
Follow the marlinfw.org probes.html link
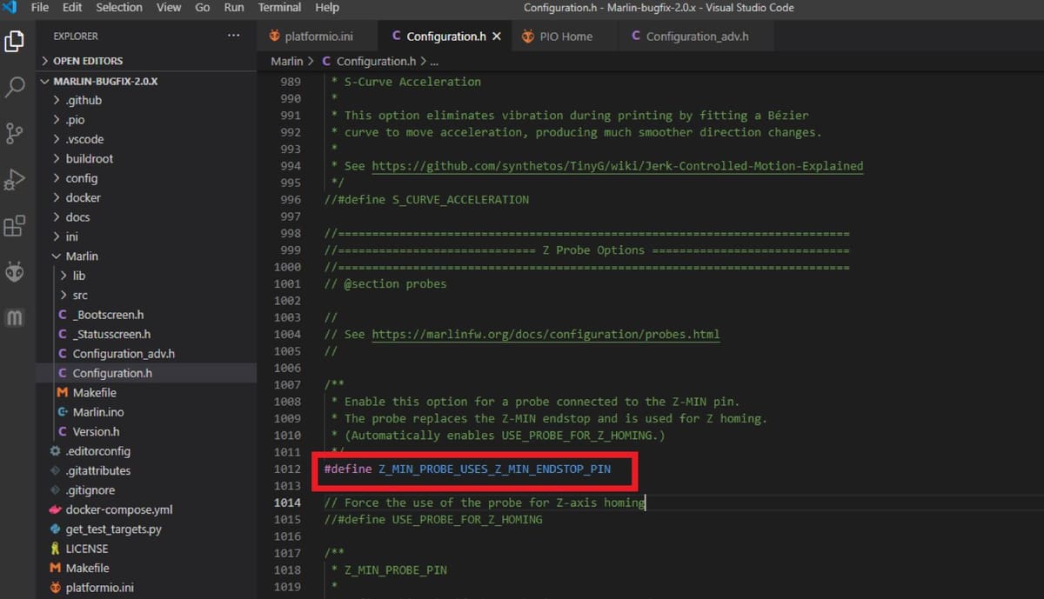coord(545,334)
